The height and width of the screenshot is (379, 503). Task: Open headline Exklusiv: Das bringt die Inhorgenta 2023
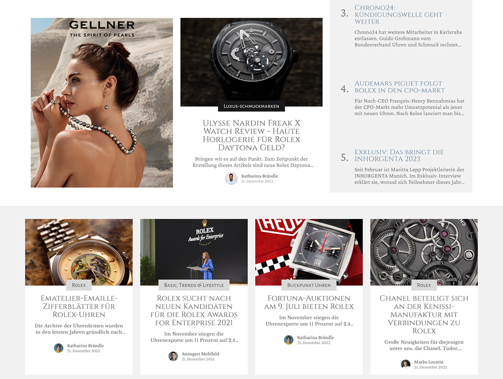399,155
